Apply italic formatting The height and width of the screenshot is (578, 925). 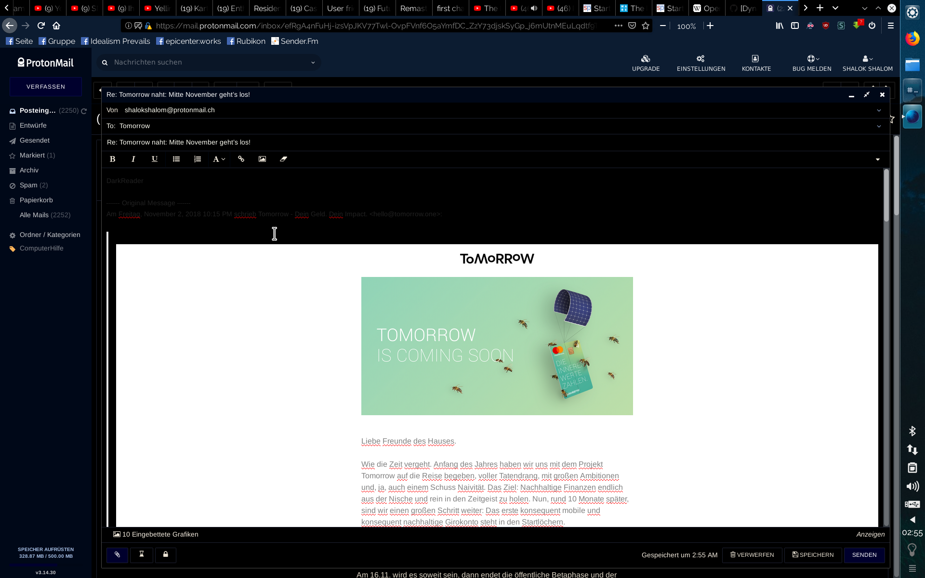133,159
